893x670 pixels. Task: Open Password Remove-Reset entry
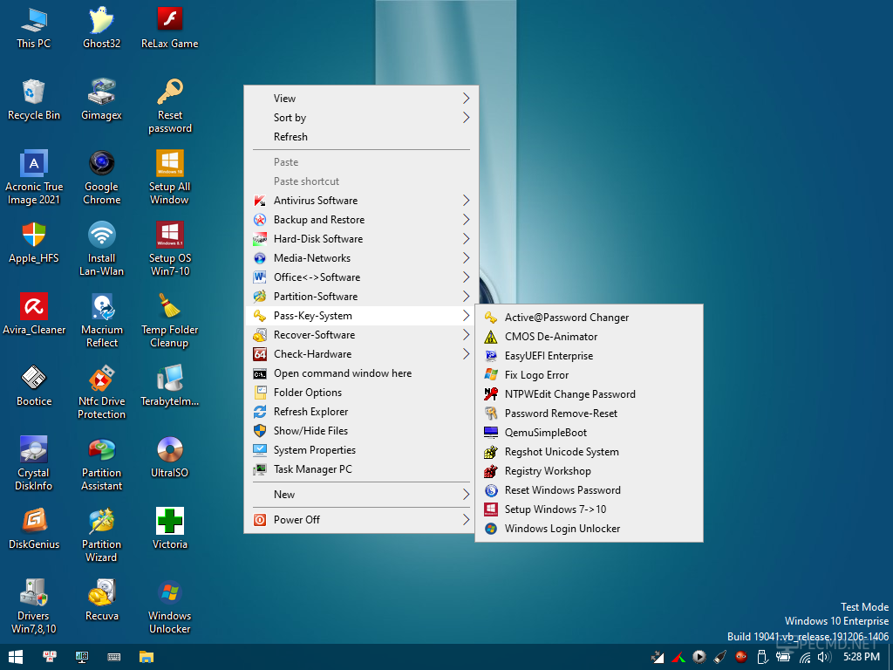pos(589,414)
